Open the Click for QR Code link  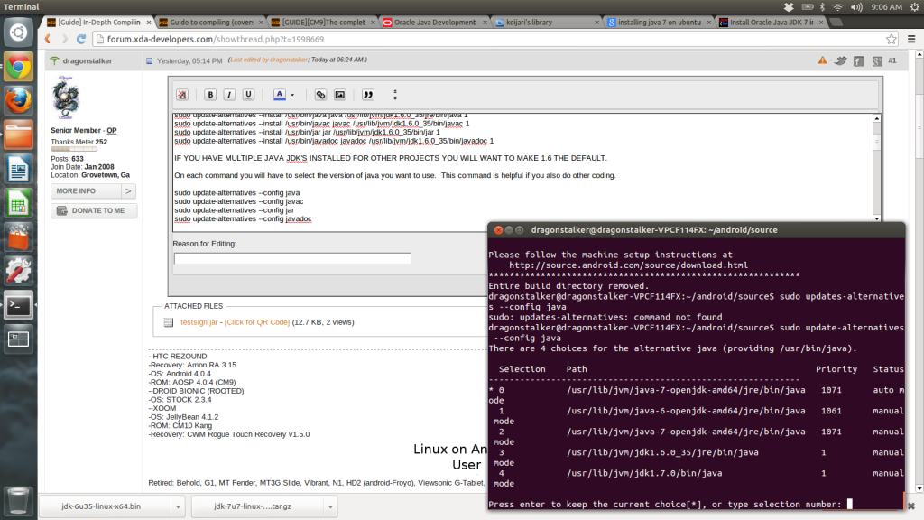pyautogui.click(x=257, y=322)
